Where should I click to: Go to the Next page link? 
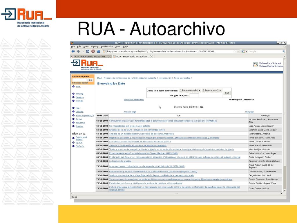click(249, 112)
